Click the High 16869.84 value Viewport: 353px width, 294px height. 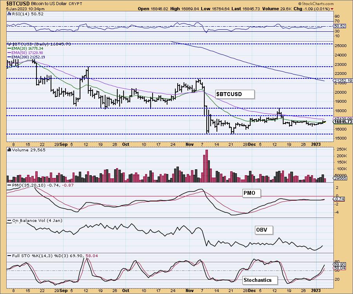[x=185, y=9]
